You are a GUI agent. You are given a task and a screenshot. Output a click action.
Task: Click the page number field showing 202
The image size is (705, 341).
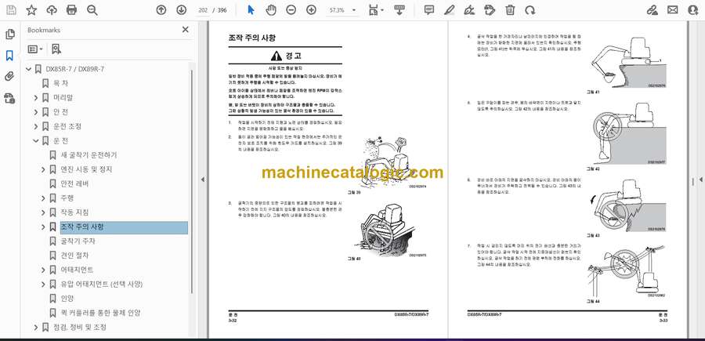[x=203, y=10]
